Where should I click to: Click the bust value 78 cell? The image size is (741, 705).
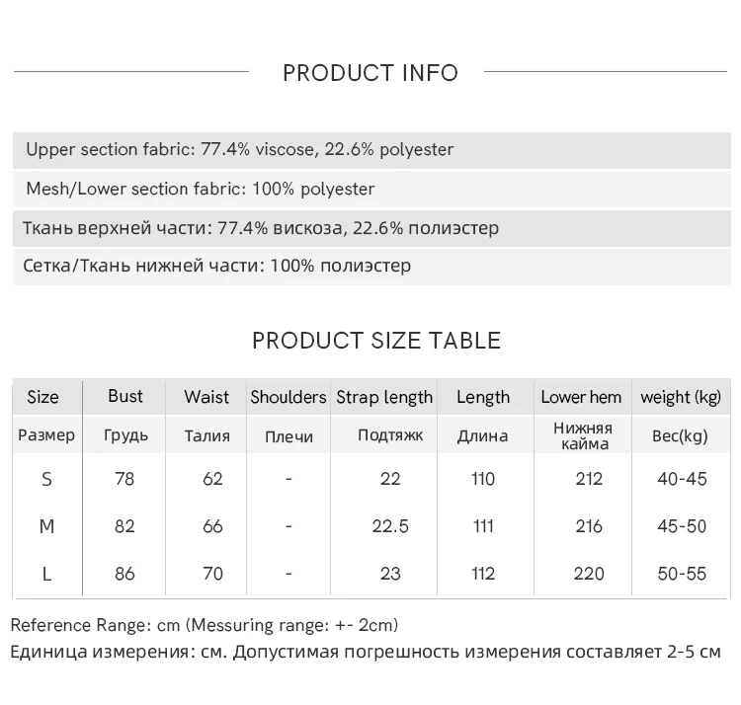click(124, 480)
